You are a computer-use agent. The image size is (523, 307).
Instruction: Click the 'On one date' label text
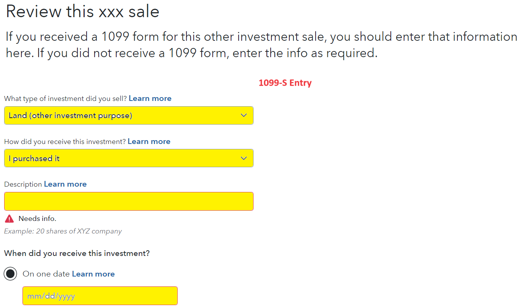[x=46, y=274]
